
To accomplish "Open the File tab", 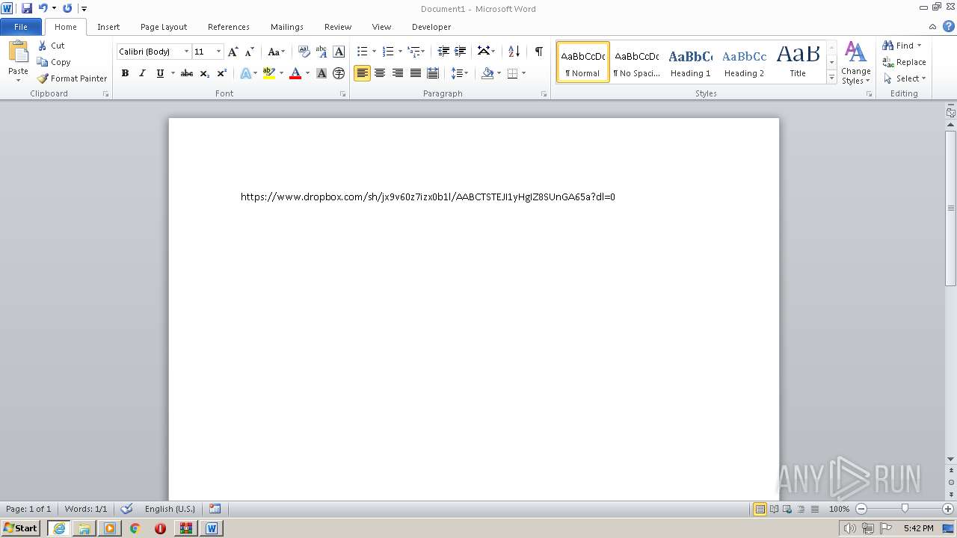I will tap(21, 27).
